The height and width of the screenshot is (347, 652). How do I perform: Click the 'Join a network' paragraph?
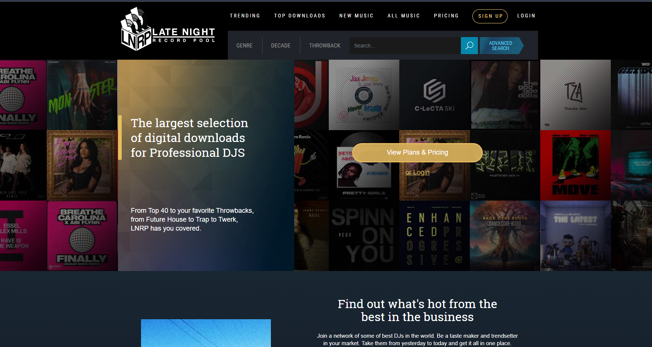tap(417, 340)
